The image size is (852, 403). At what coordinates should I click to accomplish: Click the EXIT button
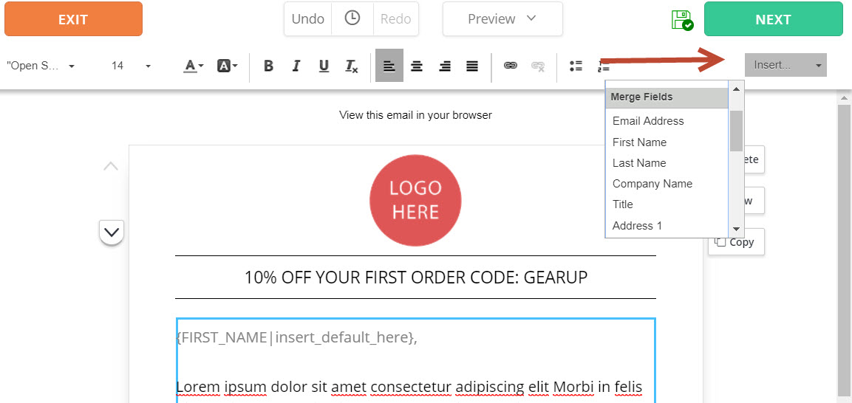pyautogui.click(x=73, y=19)
